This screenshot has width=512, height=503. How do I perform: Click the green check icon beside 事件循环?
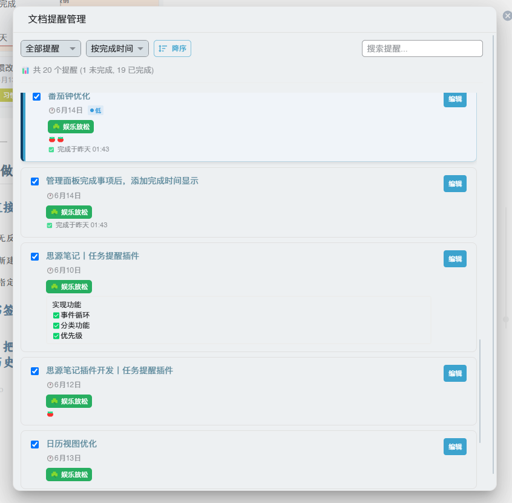point(56,315)
